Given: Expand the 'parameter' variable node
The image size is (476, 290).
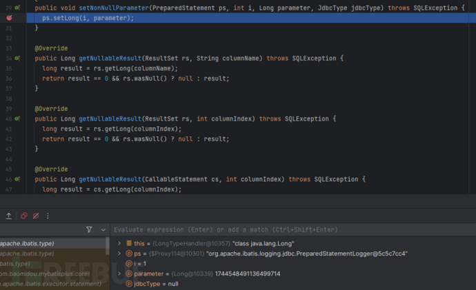Looking at the screenshot, I should point(119,273).
